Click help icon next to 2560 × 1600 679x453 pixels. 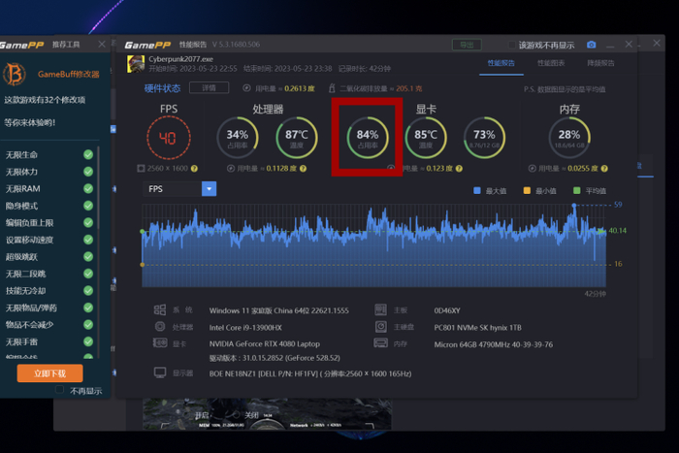[x=194, y=169]
